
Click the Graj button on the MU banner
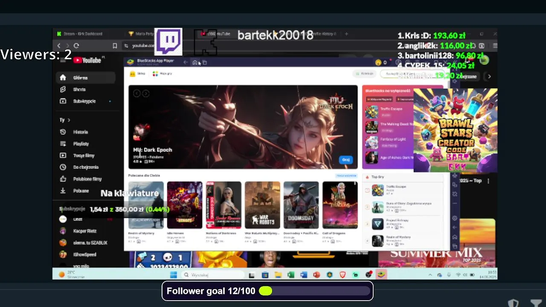(346, 159)
